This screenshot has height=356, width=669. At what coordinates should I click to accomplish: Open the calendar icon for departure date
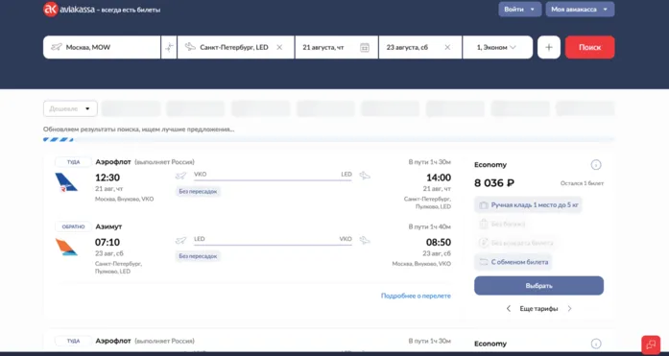[x=365, y=47]
